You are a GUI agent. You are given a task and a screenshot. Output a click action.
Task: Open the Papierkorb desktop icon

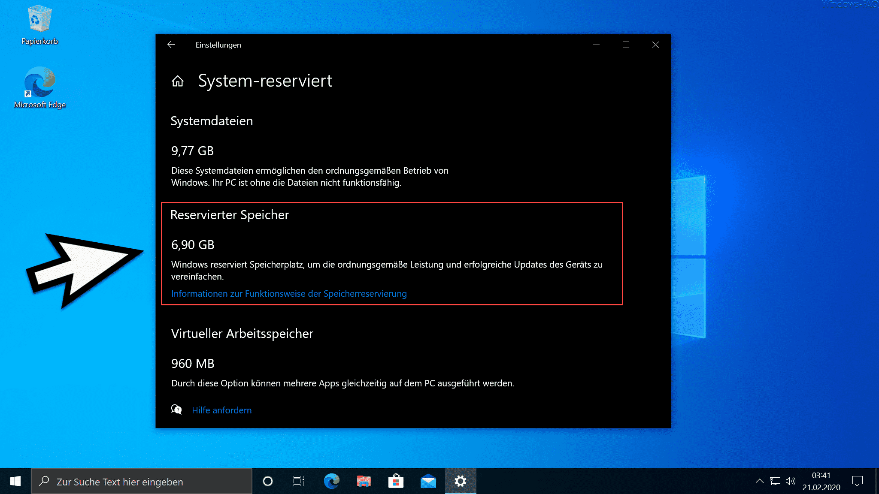(x=39, y=25)
